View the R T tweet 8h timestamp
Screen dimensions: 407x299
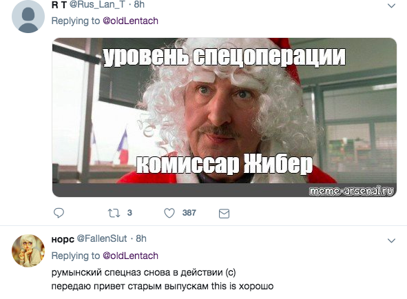139,4
